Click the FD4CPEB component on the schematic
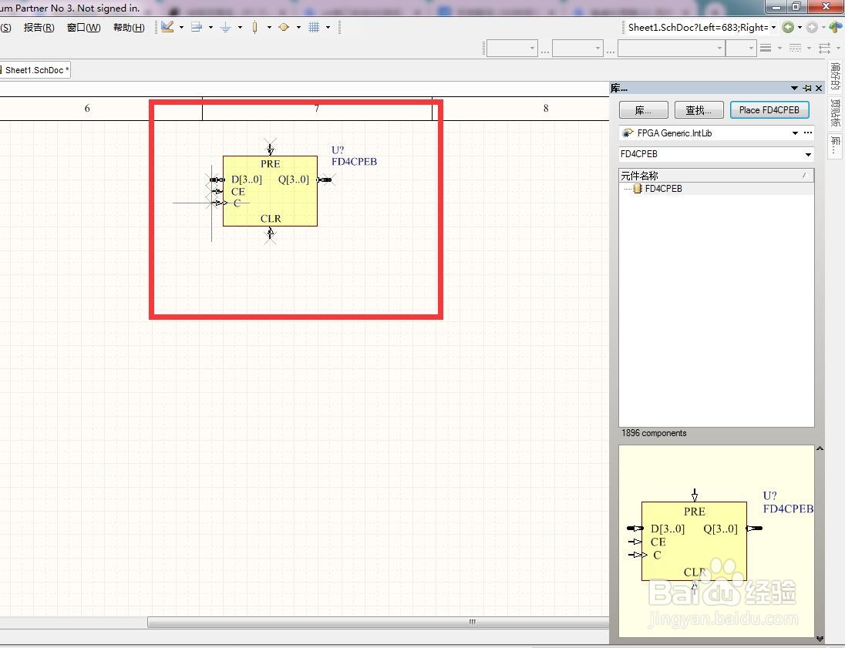 click(270, 191)
